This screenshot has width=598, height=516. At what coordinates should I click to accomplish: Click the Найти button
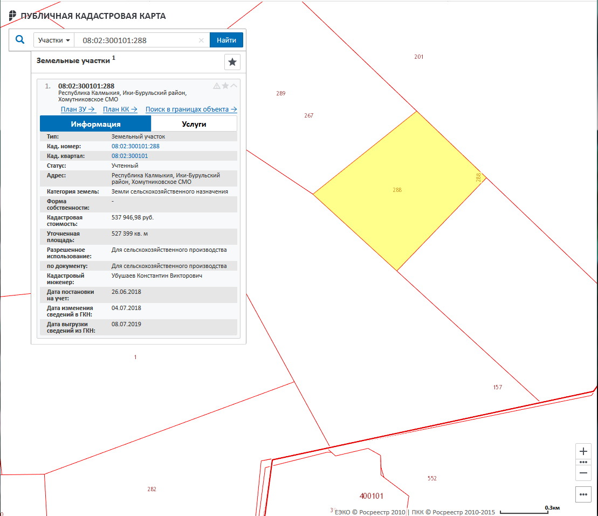click(226, 40)
